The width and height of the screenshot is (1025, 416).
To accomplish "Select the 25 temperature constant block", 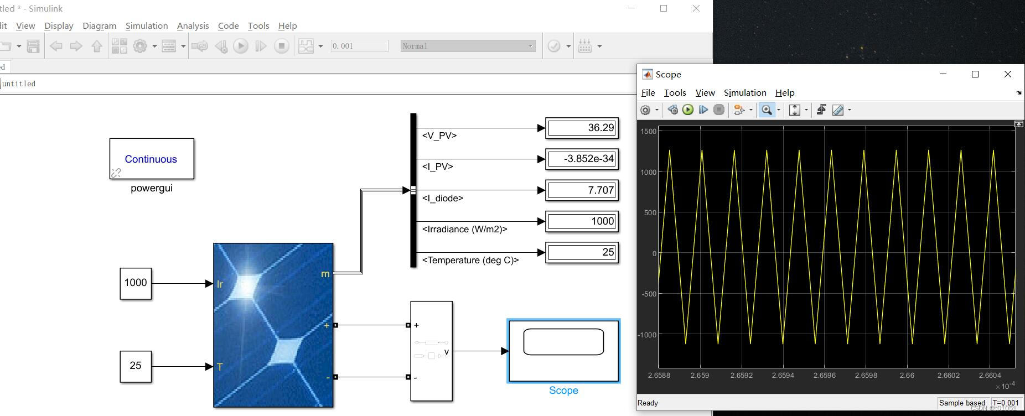I will [136, 366].
